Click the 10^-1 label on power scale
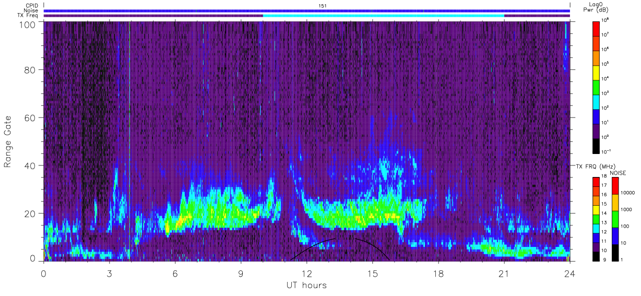 pyautogui.click(x=606, y=151)
